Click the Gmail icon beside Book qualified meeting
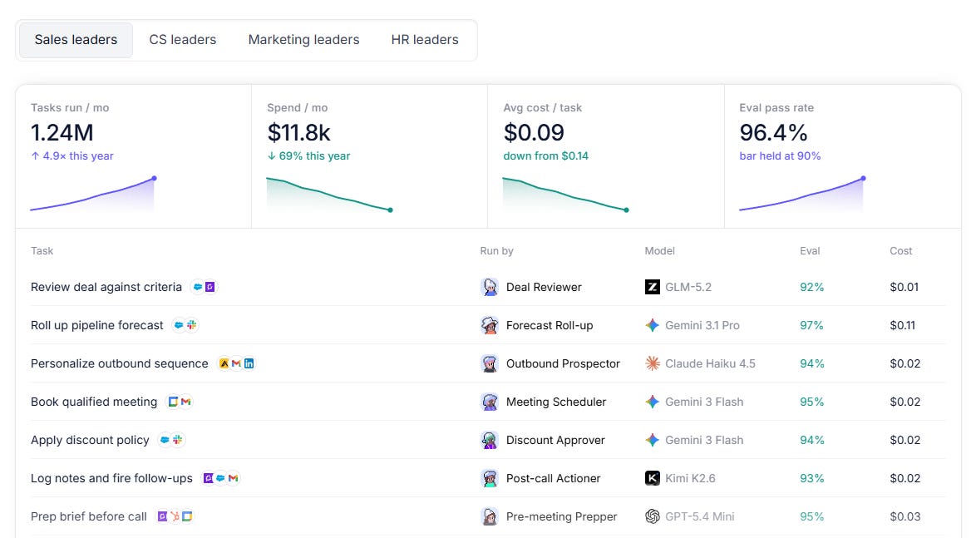The height and width of the screenshot is (538, 976). tap(185, 402)
